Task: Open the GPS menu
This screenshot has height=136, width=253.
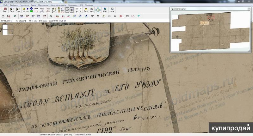Action: click(x=81, y=5)
